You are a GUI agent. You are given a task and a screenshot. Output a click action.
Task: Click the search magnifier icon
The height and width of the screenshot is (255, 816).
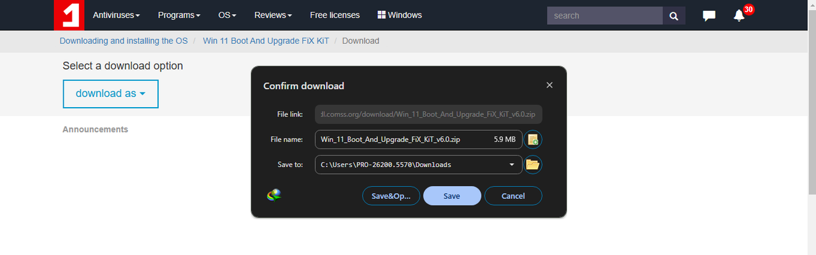pyautogui.click(x=674, y=15)
